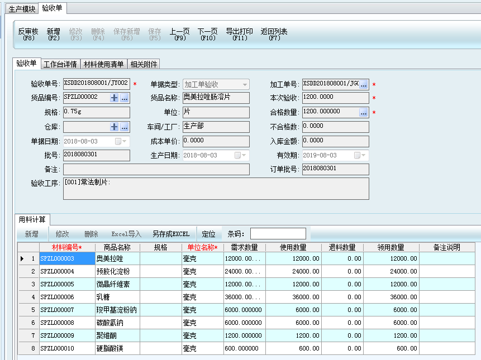Go to 上一页 (F9)
Screen dimensions: 481x360
(x=180, y=34)
